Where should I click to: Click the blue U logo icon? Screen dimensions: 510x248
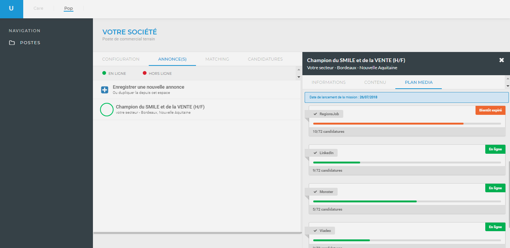(11, 9)
